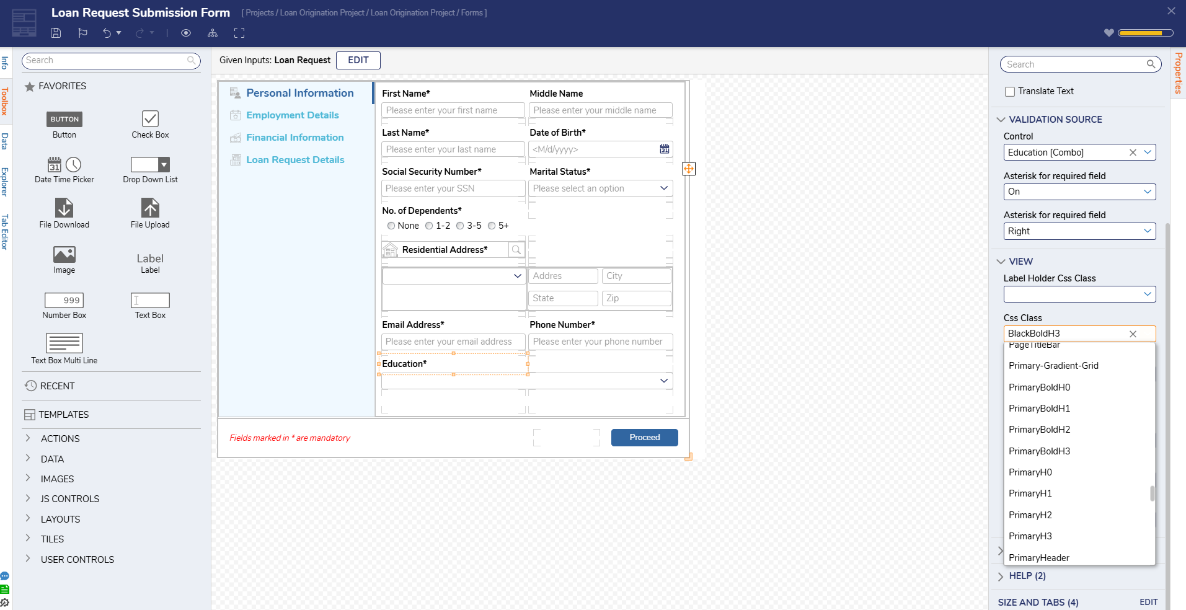This screenshot has width=1186, height=610.
Task: Expand the JS CONTROLS toolbox category
Action: coord(70,499)
